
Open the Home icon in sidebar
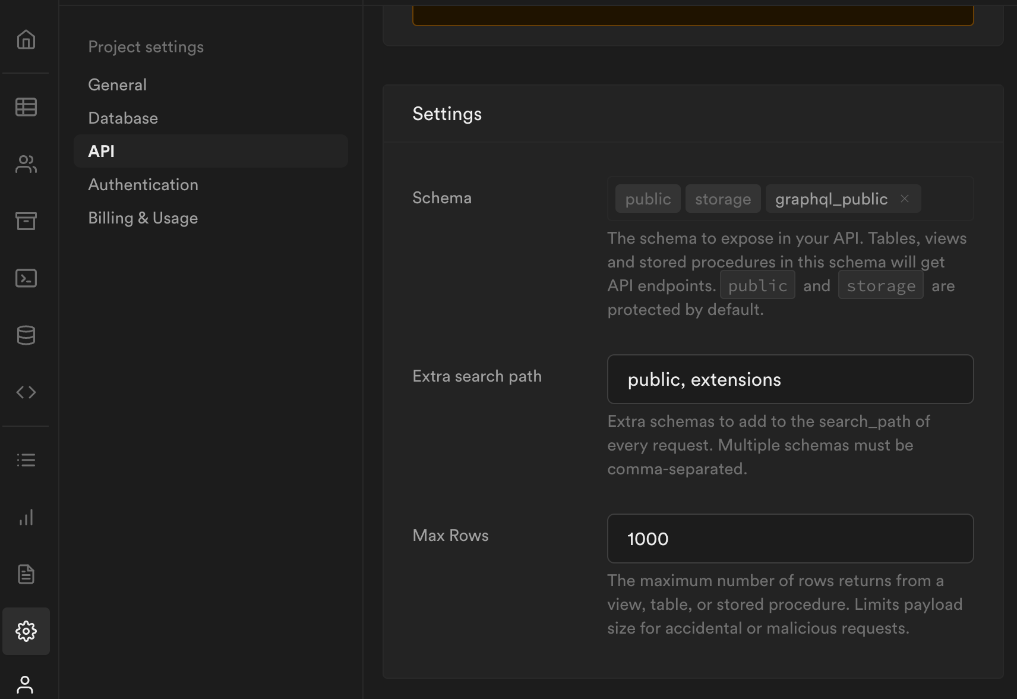pyautogui.click(x=26, y=40)
